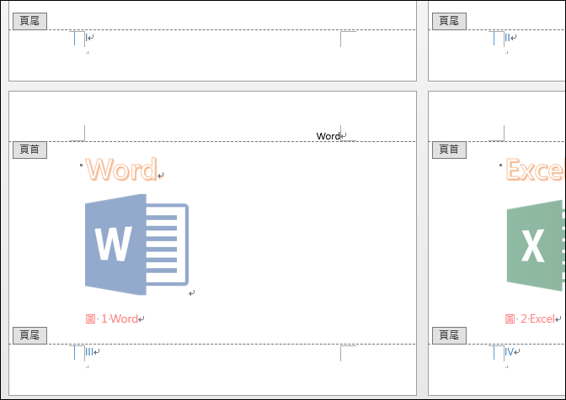Click footer page number "III"
This screenshot has width=566, height=400.
point(89,352)
